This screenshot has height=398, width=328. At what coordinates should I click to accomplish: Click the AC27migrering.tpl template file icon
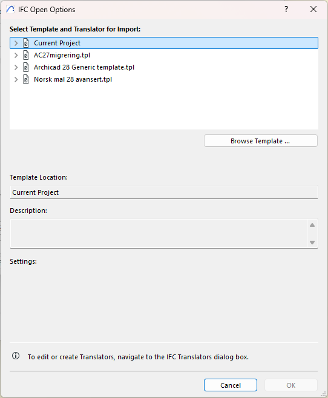(x=26, y=55)
